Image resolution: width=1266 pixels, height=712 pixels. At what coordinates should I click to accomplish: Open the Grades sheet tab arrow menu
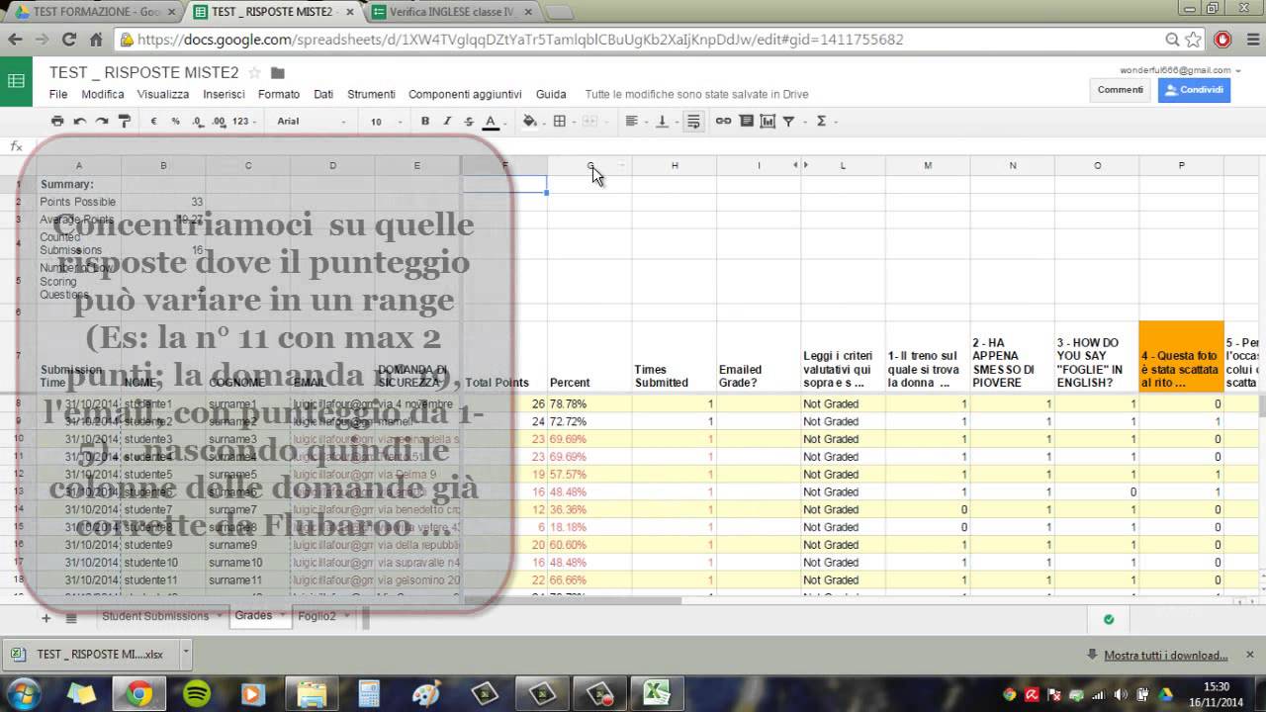[x=282, y=615]
